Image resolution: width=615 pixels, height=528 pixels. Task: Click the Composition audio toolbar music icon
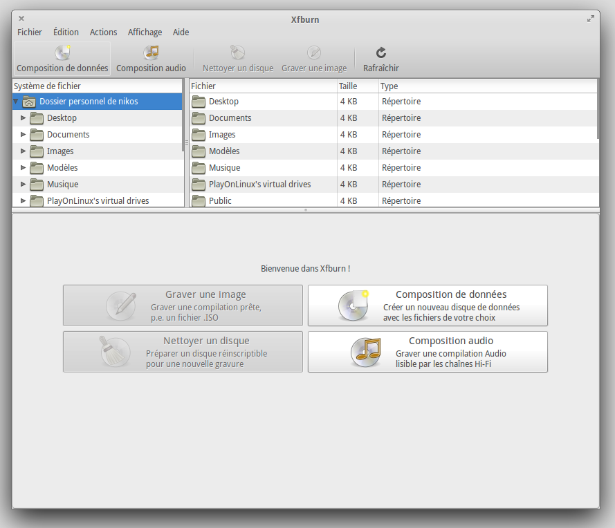point(151,53)
